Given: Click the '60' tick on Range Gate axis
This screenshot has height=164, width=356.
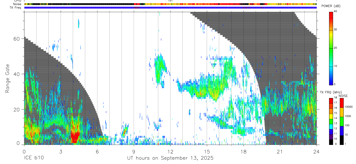Looking at the screenshot, I should click(17, 38).
